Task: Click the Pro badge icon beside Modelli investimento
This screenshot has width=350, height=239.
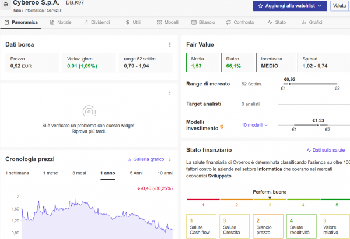Action: coord(222,127)
